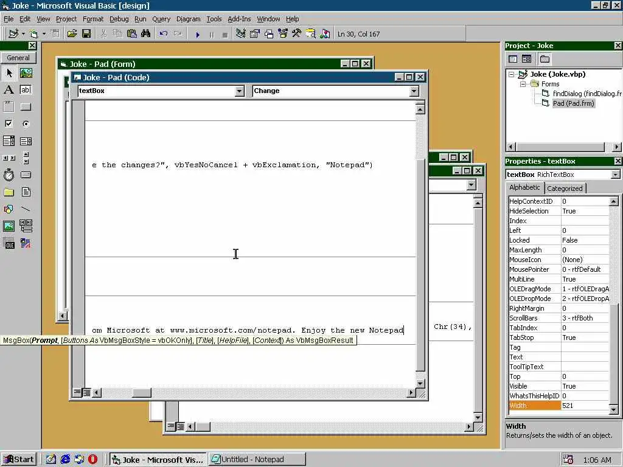Open the Object Browser toolbar icon

coord(282,34)
